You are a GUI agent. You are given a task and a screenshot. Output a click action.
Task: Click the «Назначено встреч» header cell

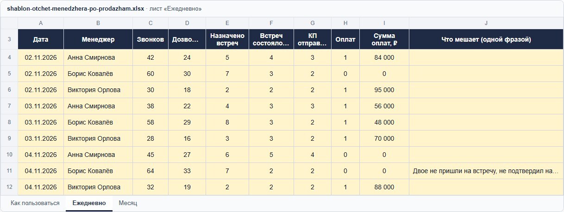[x=227, y=39]
